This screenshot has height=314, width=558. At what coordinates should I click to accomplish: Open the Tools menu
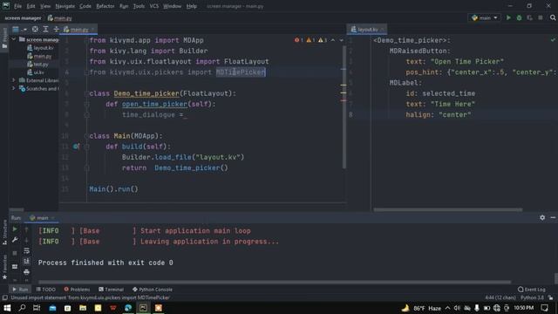point(139,6)
